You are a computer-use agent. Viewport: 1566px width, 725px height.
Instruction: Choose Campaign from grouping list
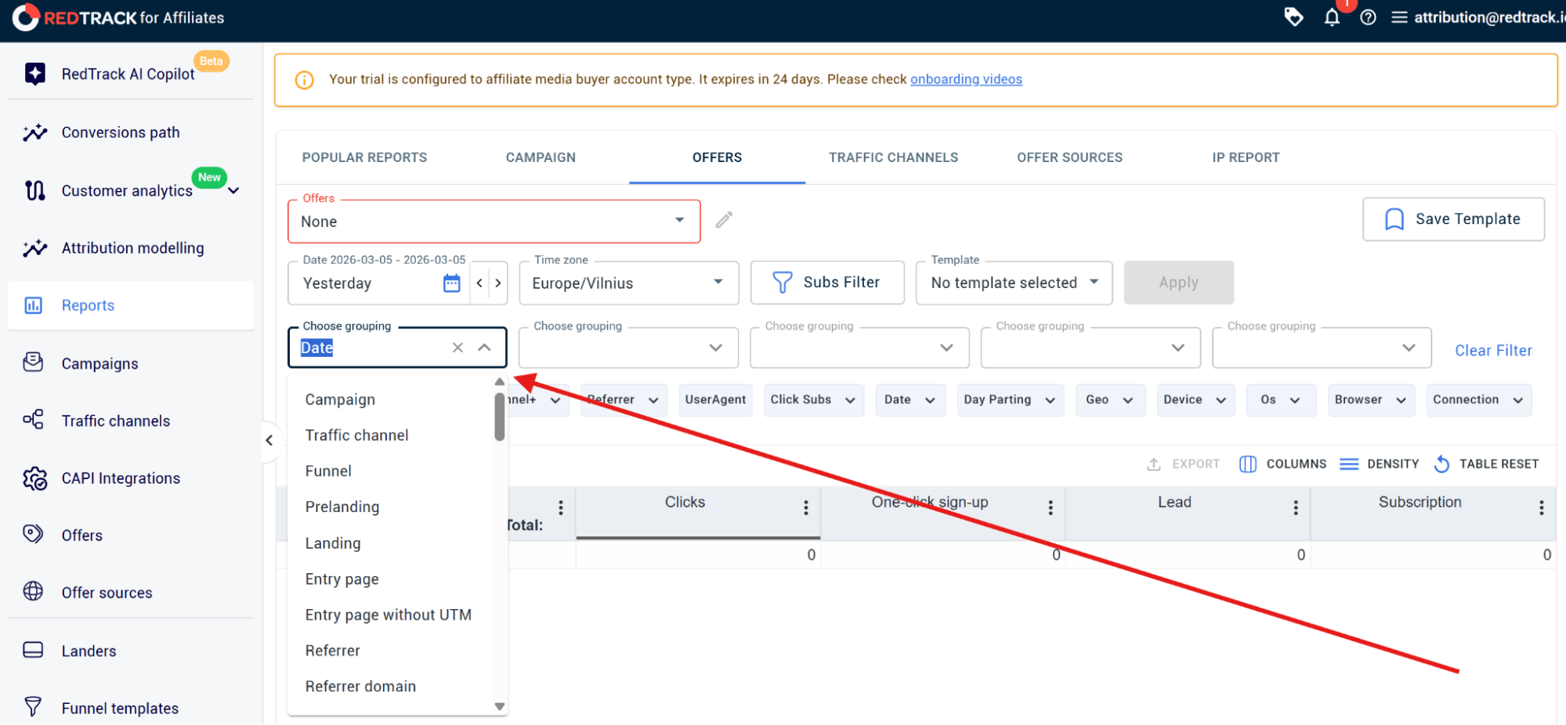[x=390, y=399]
